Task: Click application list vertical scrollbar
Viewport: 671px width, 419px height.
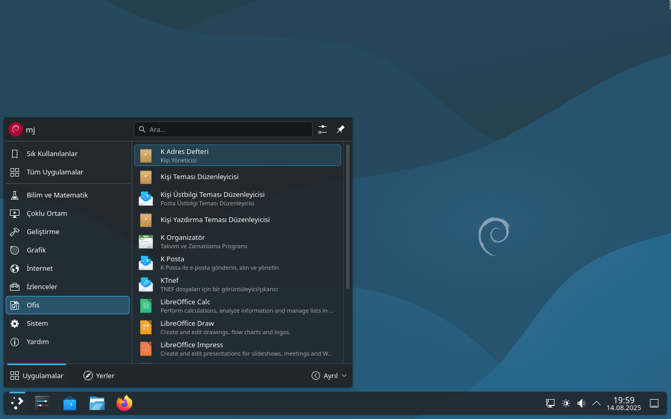Action: tap(347, 217)
